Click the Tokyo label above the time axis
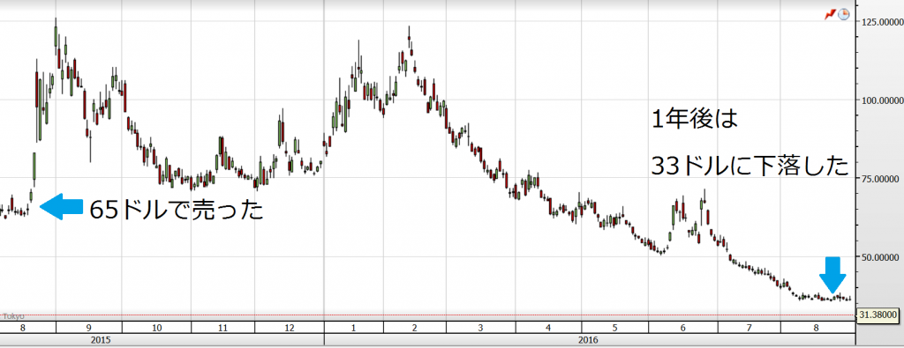The height and width of the screenshot is (348, 904). click(14, 316)
